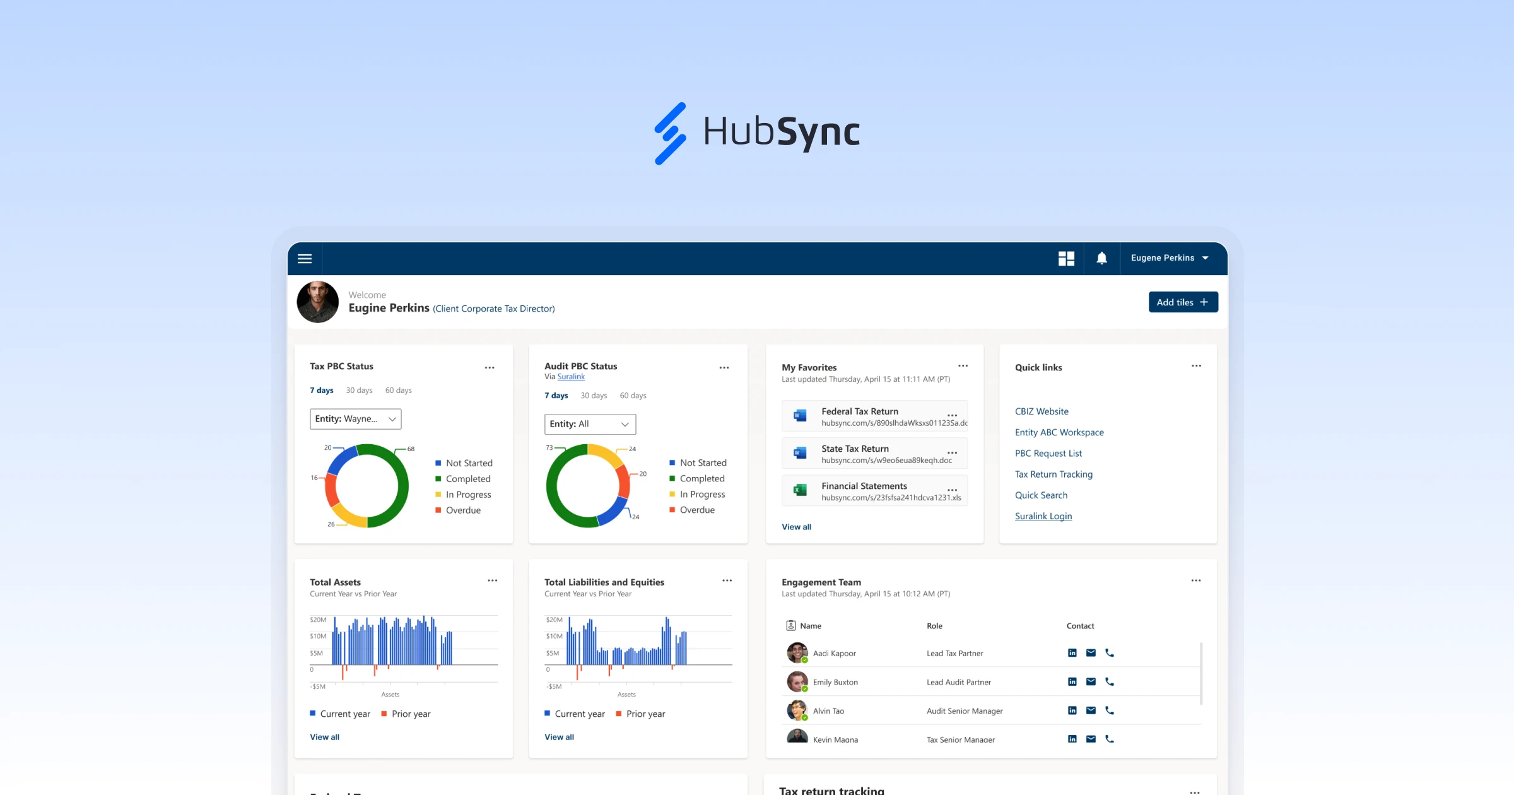Open the Federal Tax Return Word document icon
The height and width of the screenshot is (795, 1514).
click(x=799, y=415)
